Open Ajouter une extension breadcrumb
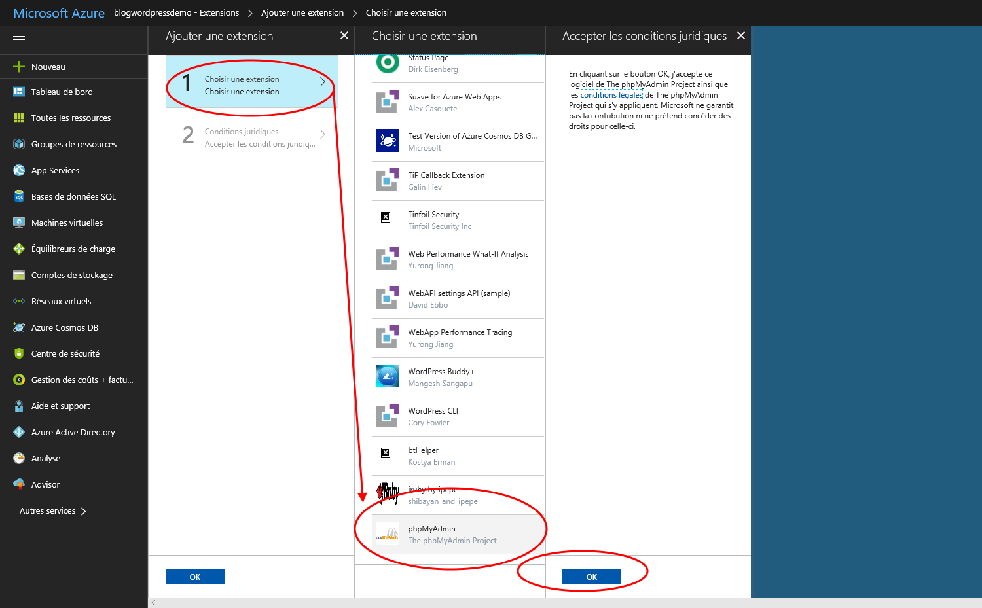This screenshot has width=982, height=608. (x=302, y=12)
